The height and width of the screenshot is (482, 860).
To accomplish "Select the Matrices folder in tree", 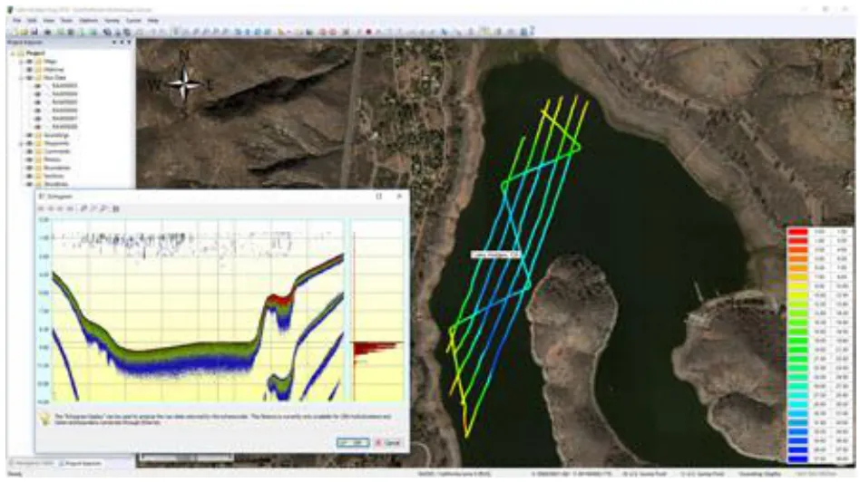I will (54, 70).
